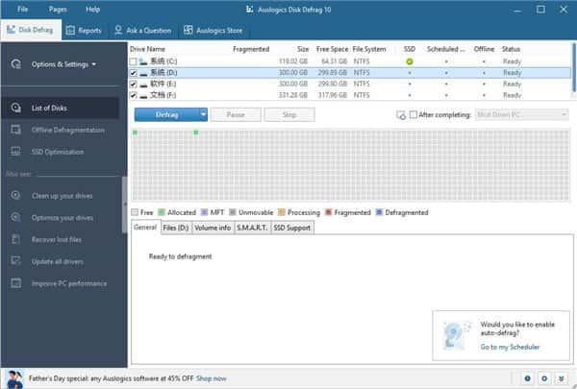Click the settings gear icon in status bar
The width and height of the screenshot is (577, 389).
click(544, 378)
